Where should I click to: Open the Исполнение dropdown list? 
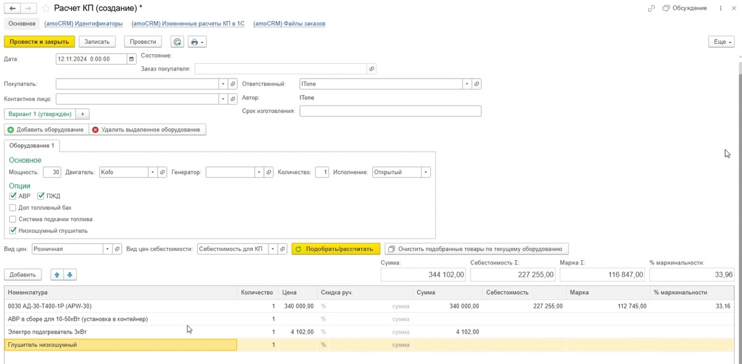(426, 172)
